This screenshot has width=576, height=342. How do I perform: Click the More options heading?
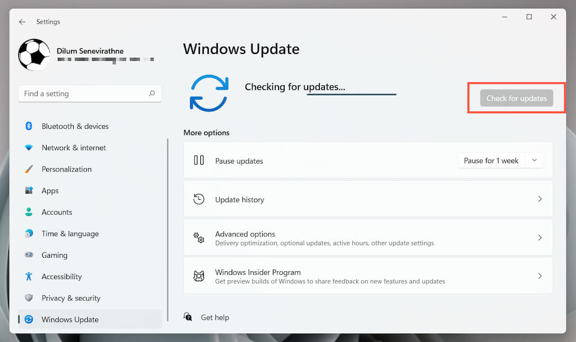point(206,133)
